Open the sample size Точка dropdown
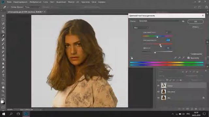 pyautogui.click(x=32, y=7)
